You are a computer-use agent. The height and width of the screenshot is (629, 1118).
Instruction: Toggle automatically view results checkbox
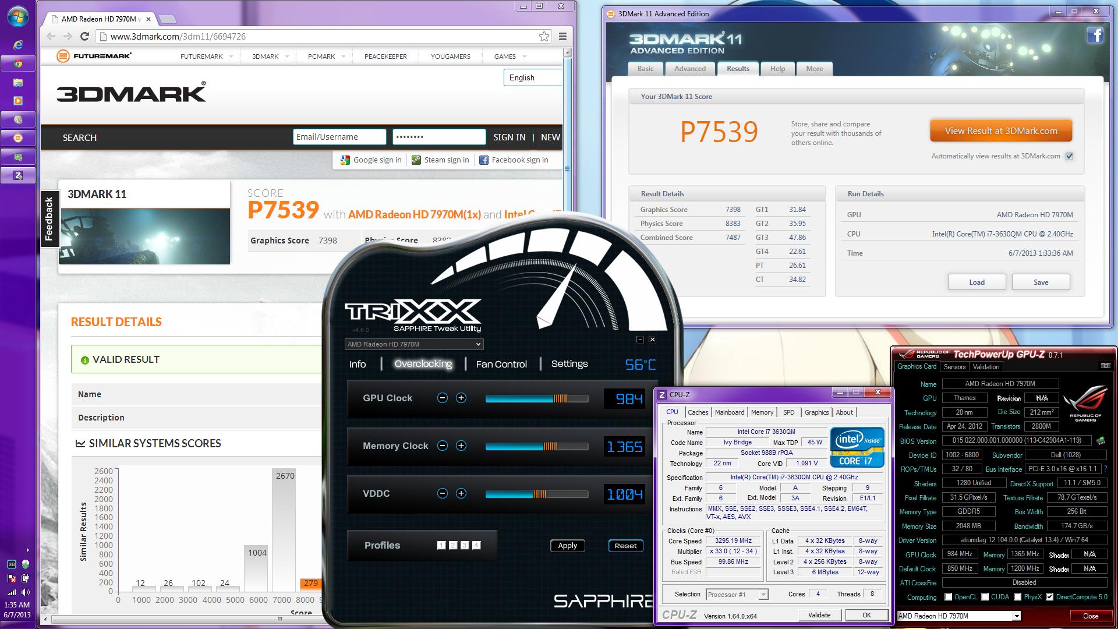1069,156
